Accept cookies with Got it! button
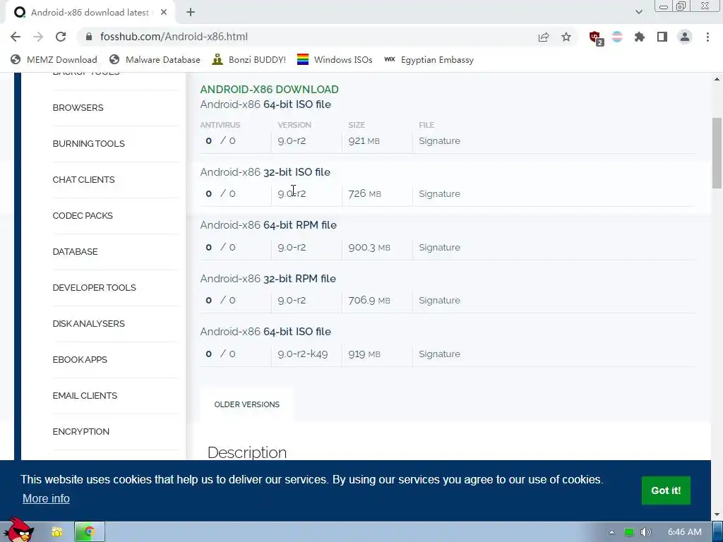Viewport: 723px width, 542px height. pos(666,490)
